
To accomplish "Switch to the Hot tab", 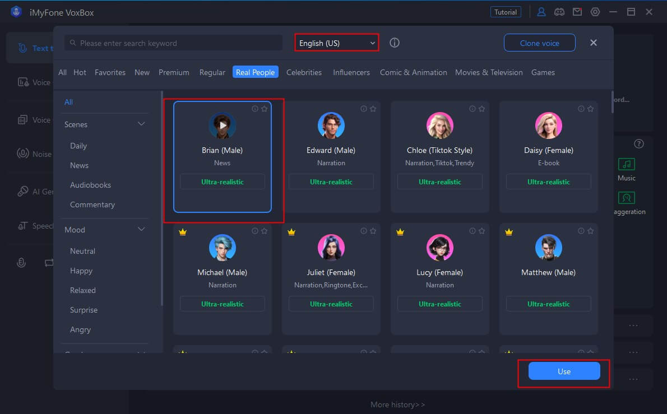I will coord(80,72).
